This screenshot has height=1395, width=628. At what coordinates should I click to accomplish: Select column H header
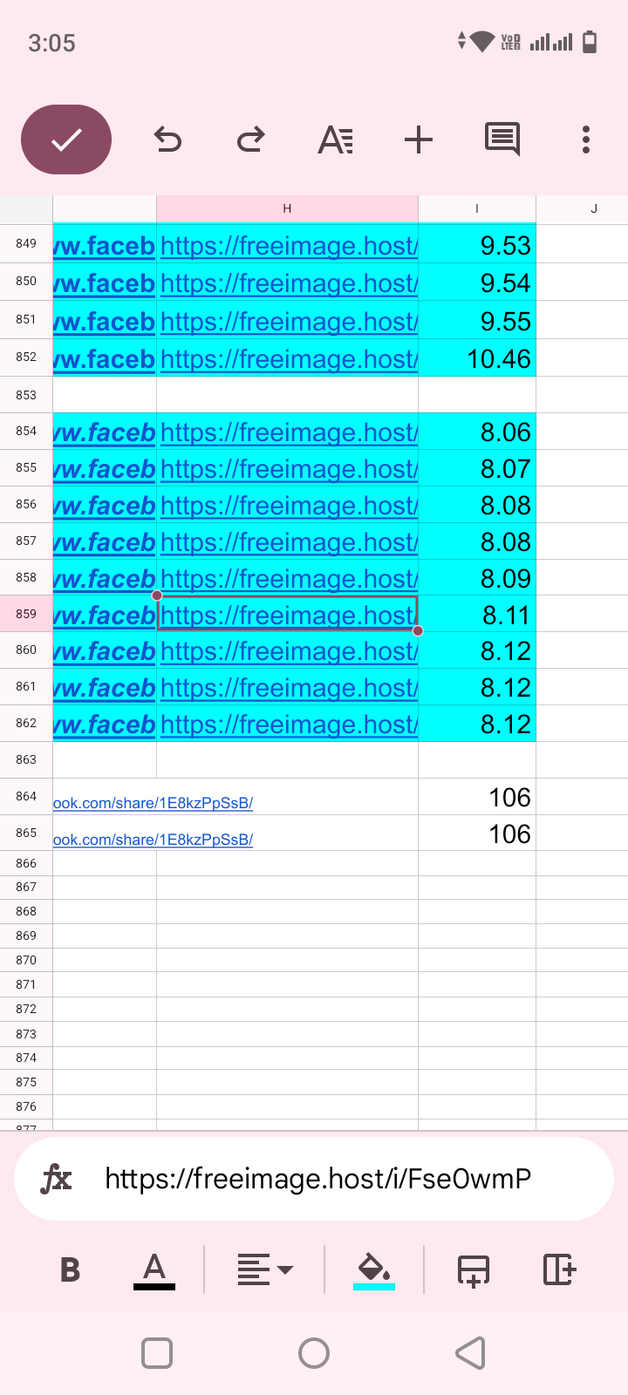point(287,208)
